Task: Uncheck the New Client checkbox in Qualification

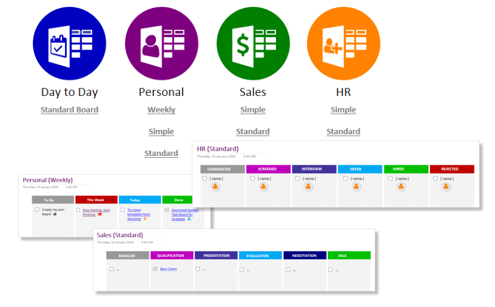Action: click(155, 269)
